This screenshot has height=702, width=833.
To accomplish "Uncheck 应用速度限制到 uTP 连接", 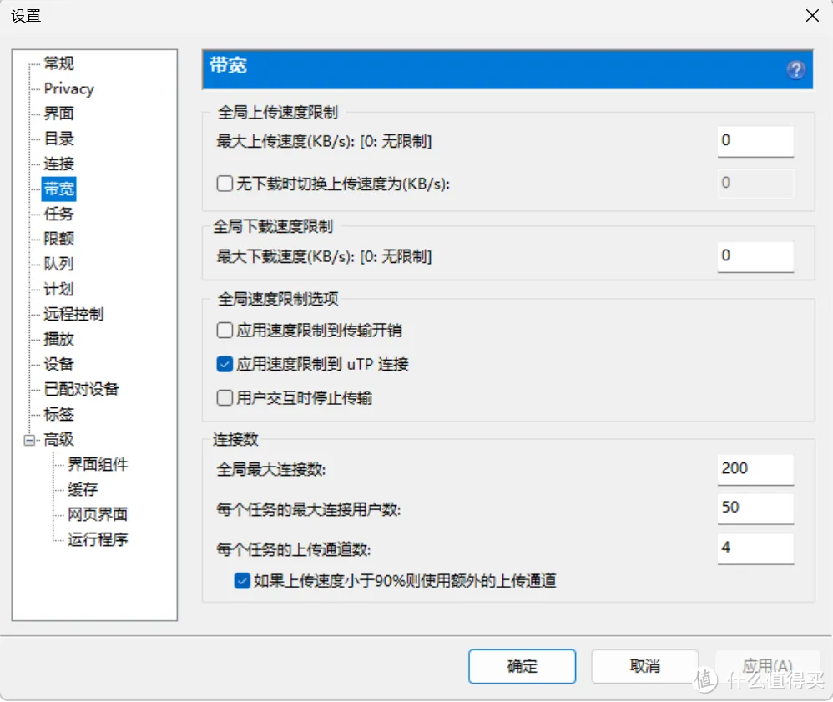I will click(225, 364).
